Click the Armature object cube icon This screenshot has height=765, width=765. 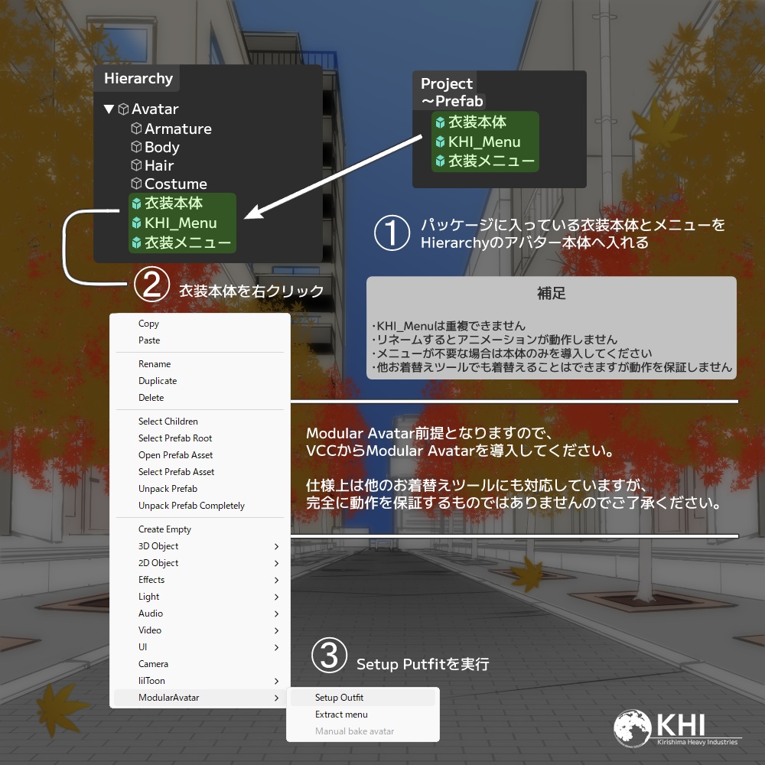[137, 129]
